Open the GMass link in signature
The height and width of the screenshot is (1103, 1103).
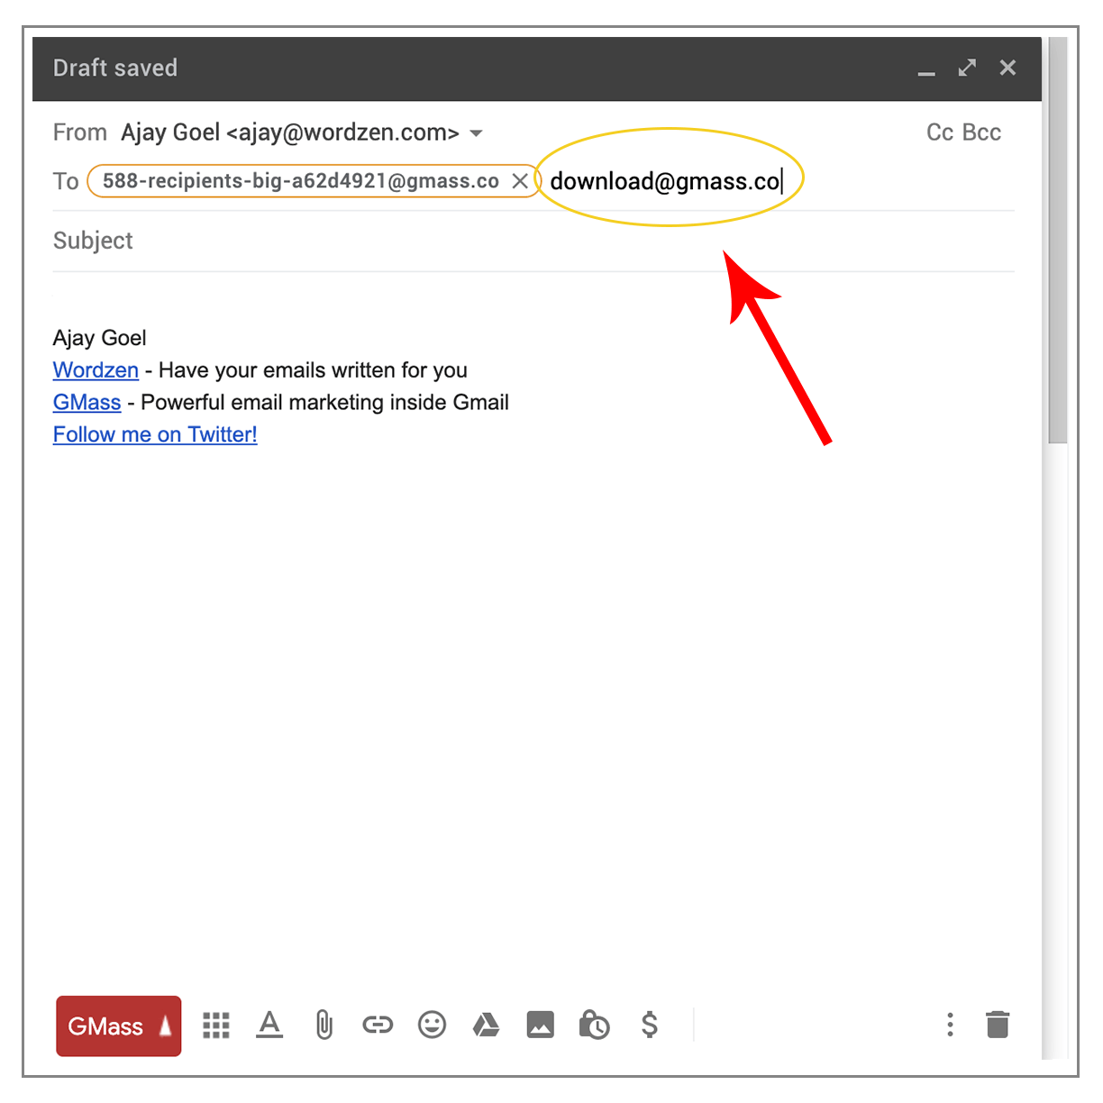[87, 403]
